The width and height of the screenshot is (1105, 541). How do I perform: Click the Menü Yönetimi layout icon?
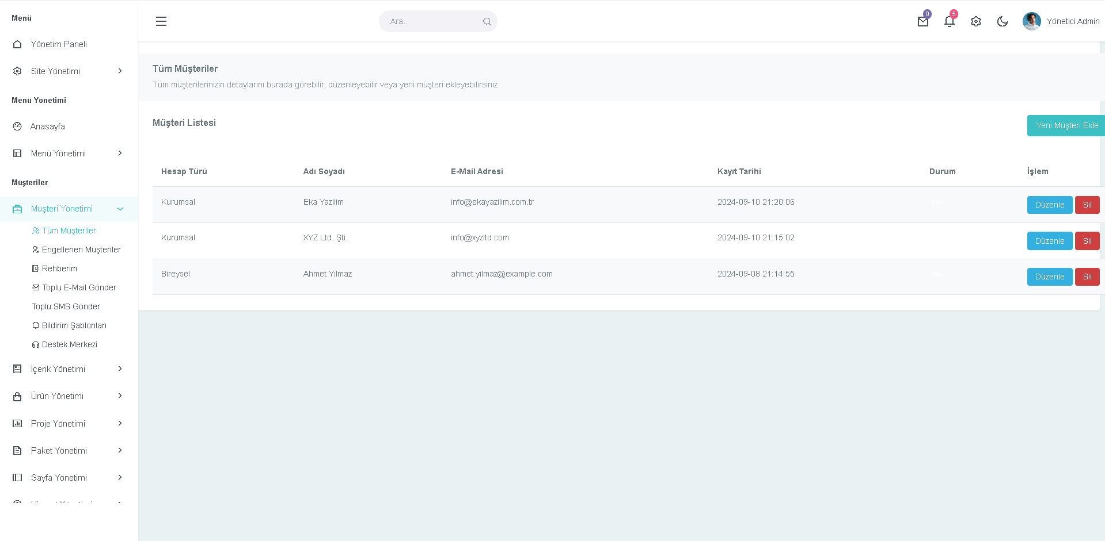pos(17,154)
